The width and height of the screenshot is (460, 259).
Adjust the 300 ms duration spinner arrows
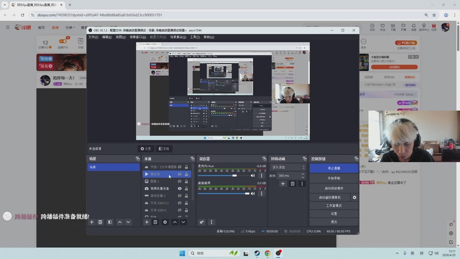303,176
